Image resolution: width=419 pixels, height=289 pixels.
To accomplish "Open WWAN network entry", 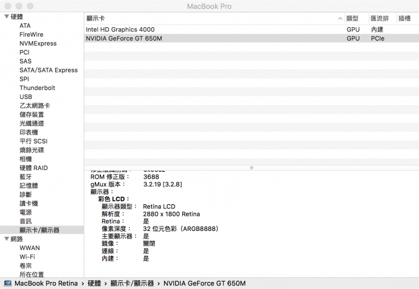I will coord(30,248).
